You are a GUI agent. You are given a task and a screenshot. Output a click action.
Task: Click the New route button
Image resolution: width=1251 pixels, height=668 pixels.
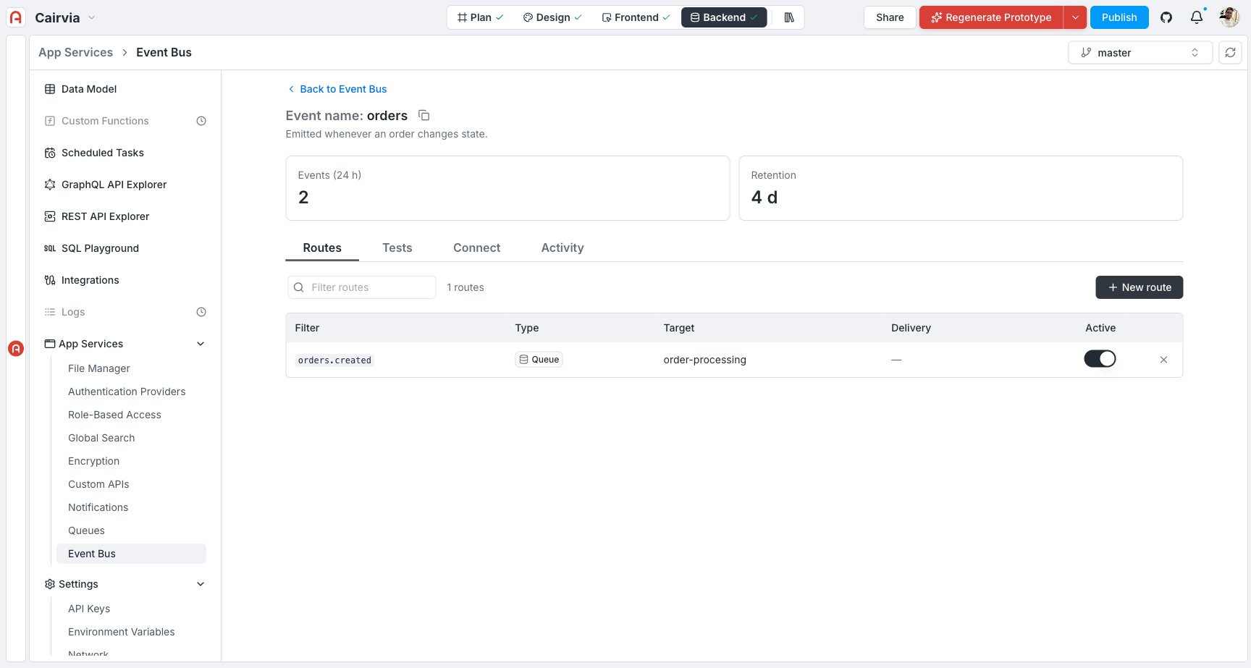(1139, 287)
